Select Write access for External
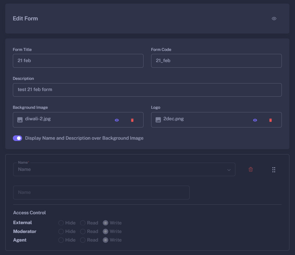Image resolution: width=295 pixels, height=255 pixels. [x=105, y=222]
